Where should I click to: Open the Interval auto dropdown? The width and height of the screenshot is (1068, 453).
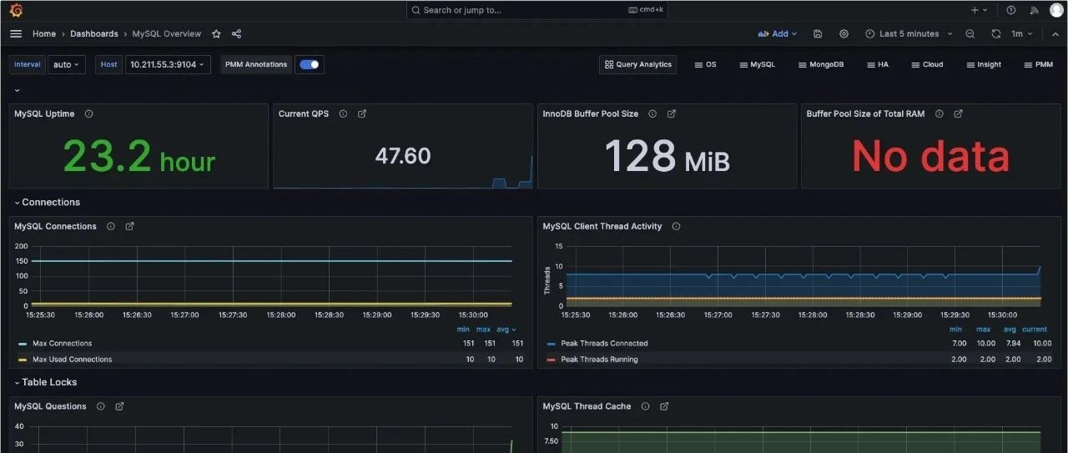[x=67, y=64]
